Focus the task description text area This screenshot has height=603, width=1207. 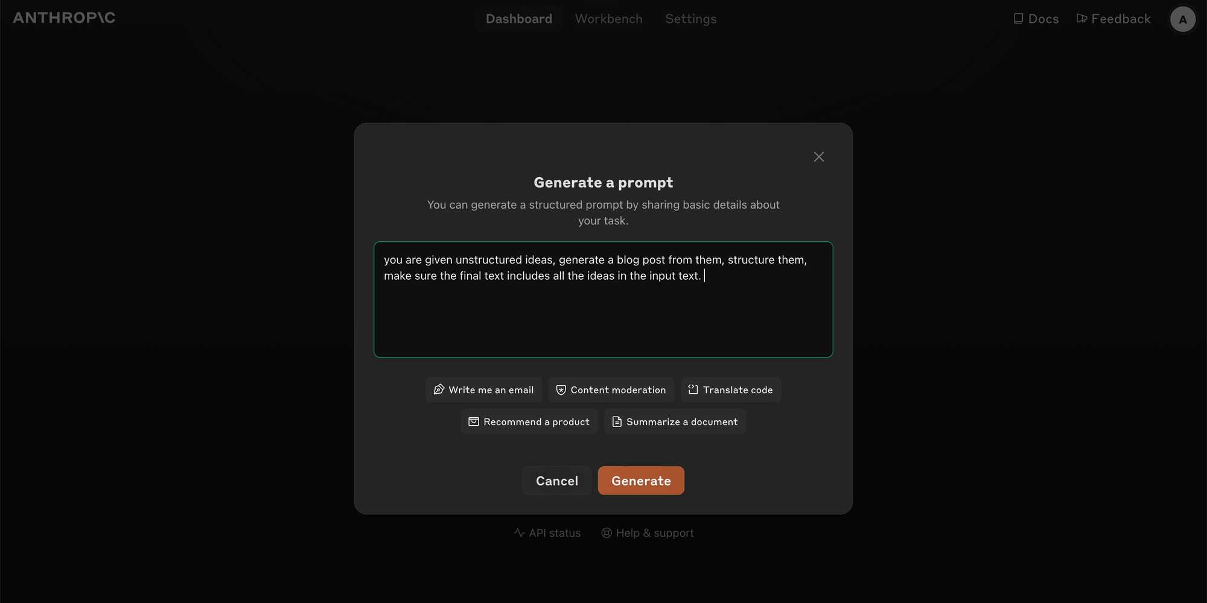(x=603, y=300)
